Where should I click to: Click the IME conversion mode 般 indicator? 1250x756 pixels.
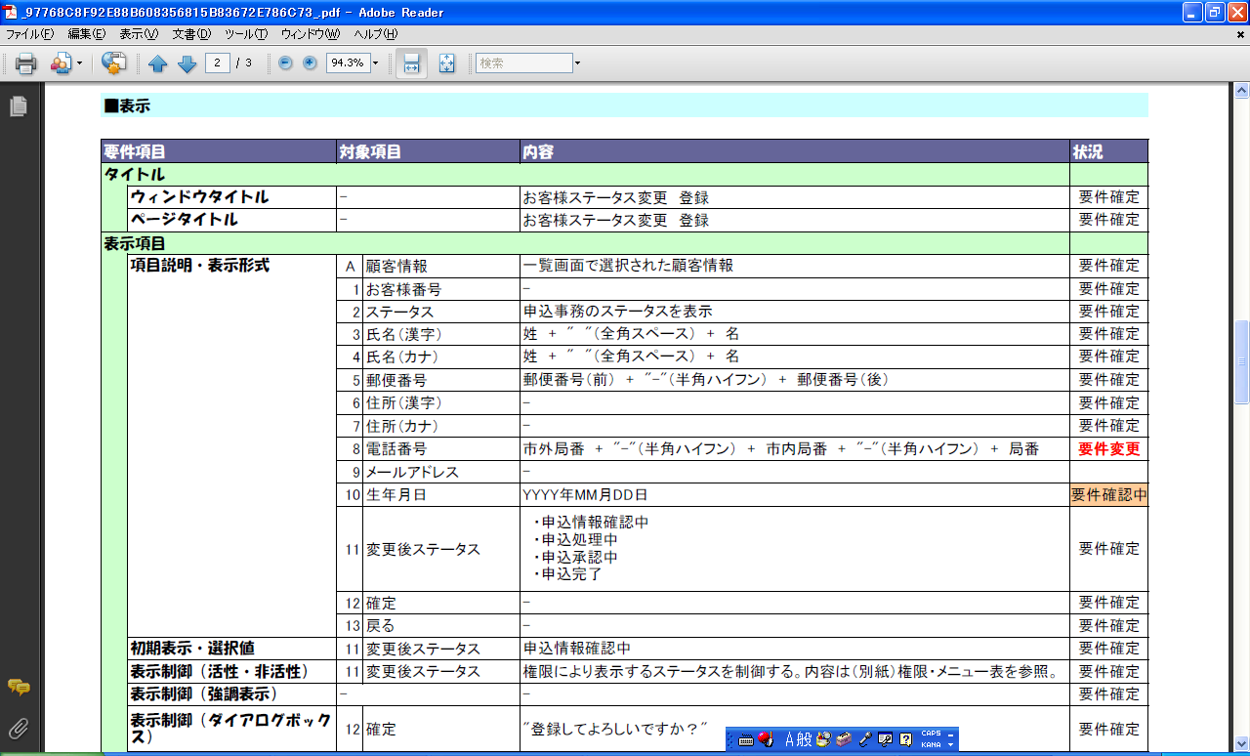click(x=805, y=739)
